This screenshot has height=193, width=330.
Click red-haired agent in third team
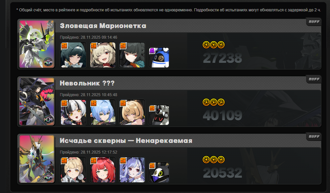click(x=103, y=170)
